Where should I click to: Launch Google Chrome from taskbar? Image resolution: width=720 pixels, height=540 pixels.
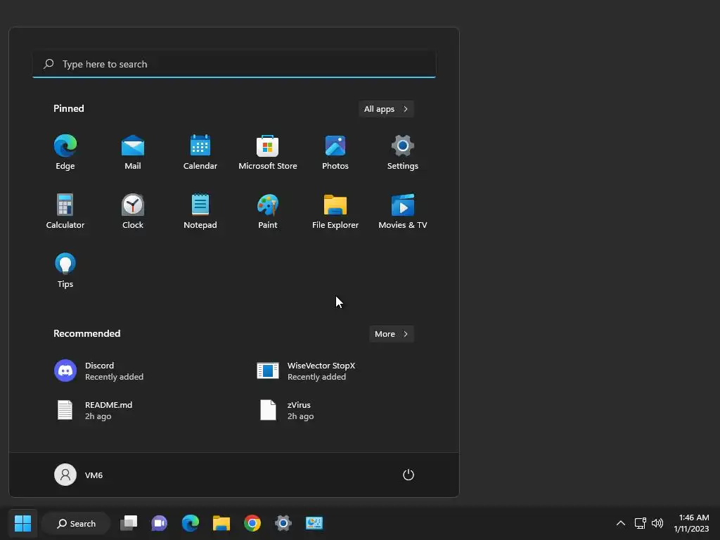[252, 523]
